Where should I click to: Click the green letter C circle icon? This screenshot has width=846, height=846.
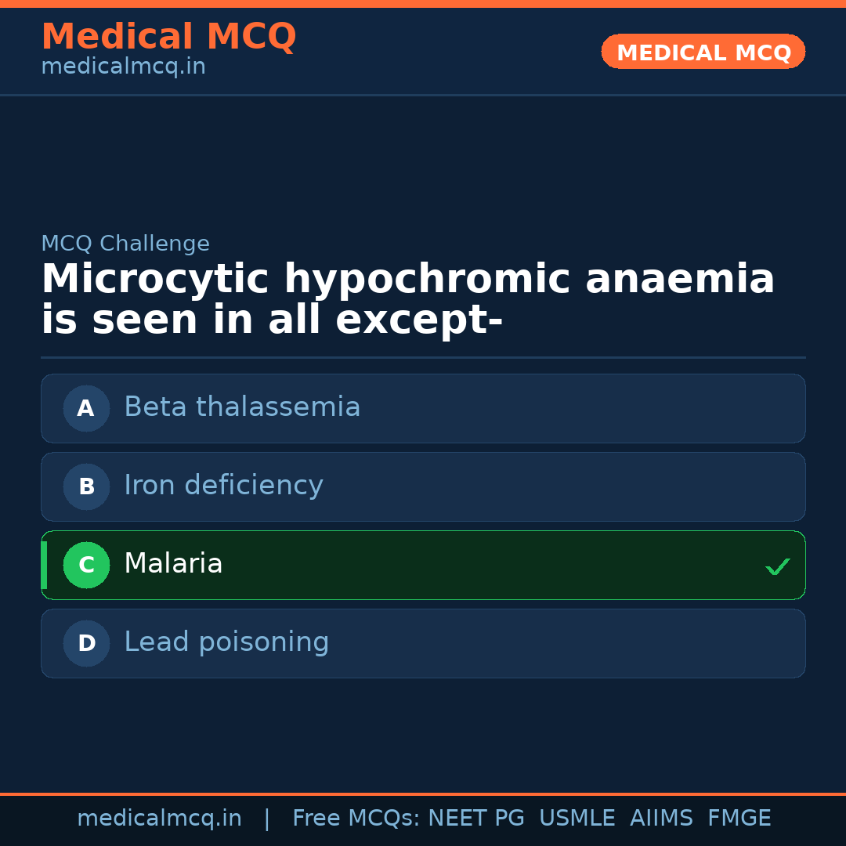click(86, 565)
